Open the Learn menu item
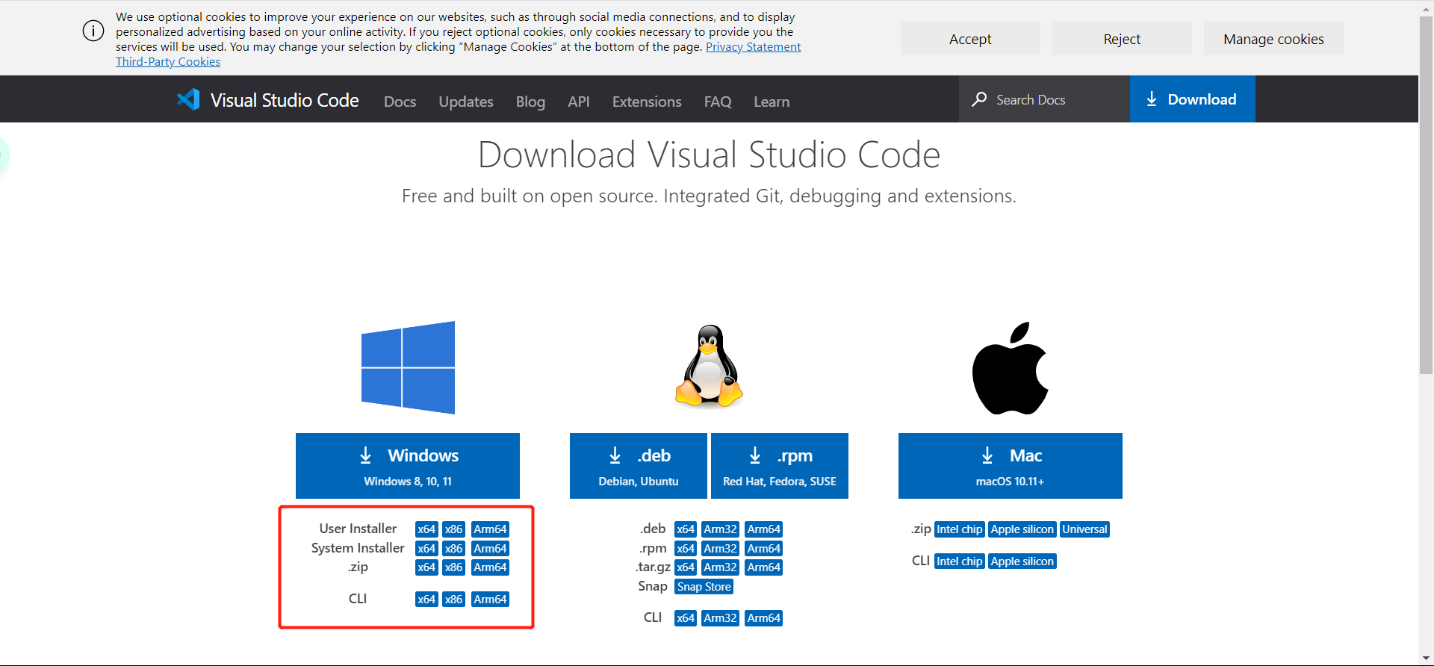 point(772,102)
